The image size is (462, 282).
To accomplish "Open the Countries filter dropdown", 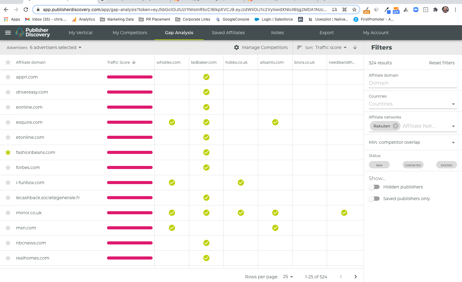I will [413, 104].
